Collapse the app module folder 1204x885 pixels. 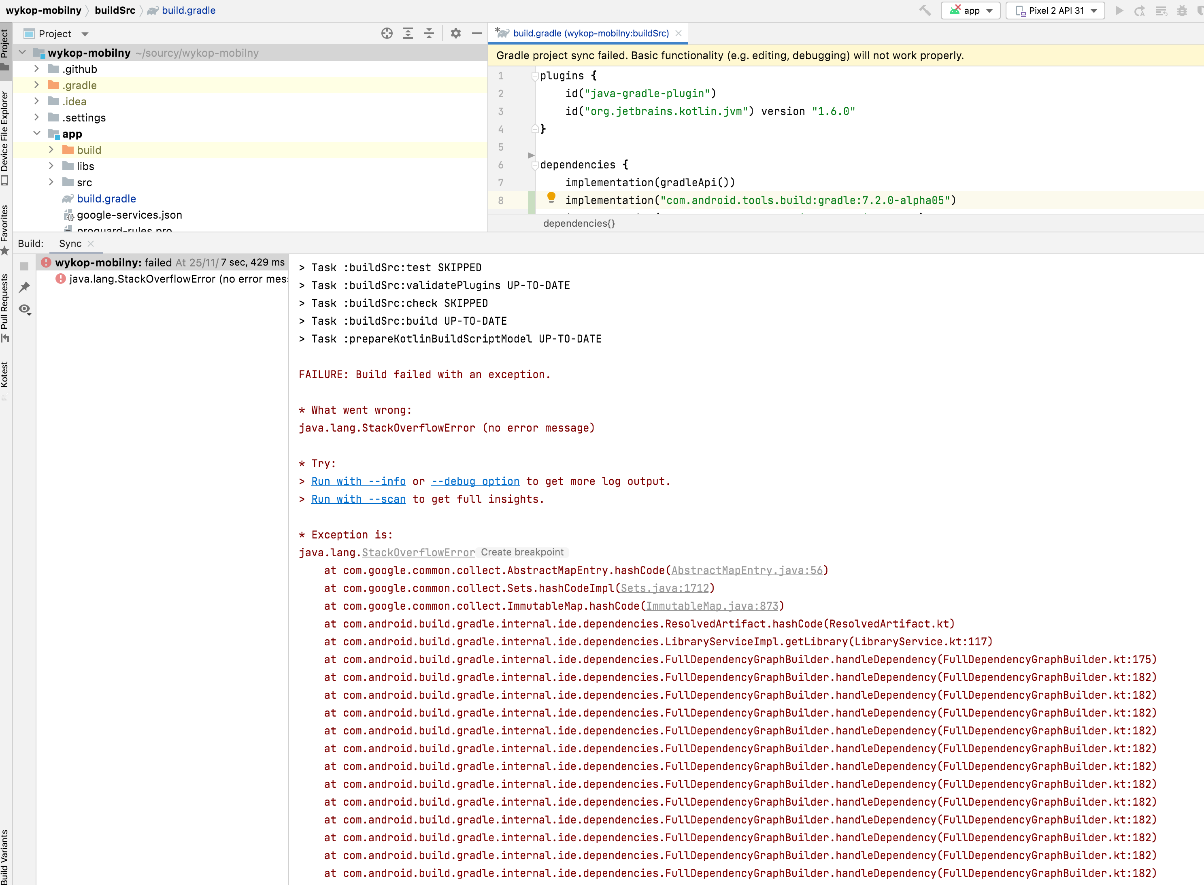[36, 133]
